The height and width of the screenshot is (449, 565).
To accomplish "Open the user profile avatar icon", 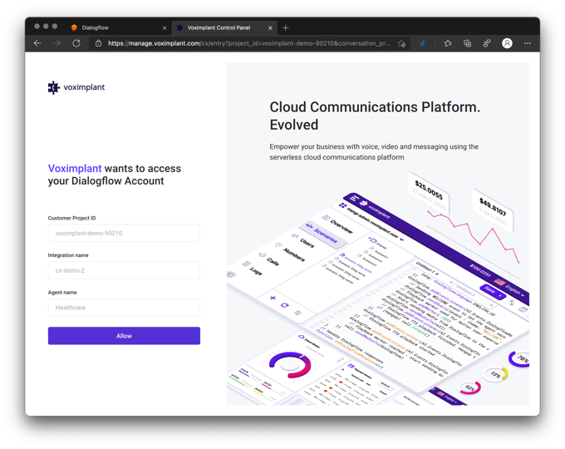I will (x=507, y=43).
